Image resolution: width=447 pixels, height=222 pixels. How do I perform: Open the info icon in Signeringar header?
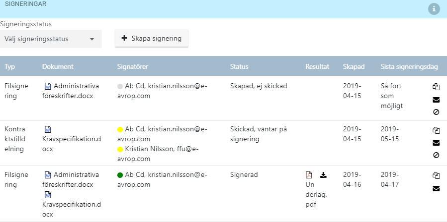point(434,9)
